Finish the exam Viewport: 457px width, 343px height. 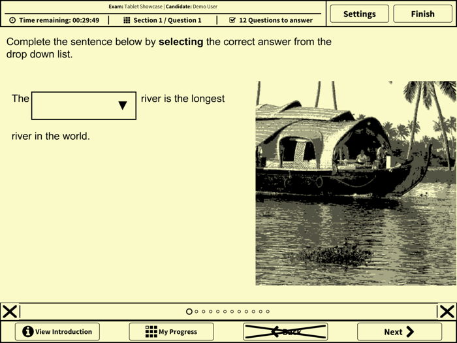click(422, 14)
